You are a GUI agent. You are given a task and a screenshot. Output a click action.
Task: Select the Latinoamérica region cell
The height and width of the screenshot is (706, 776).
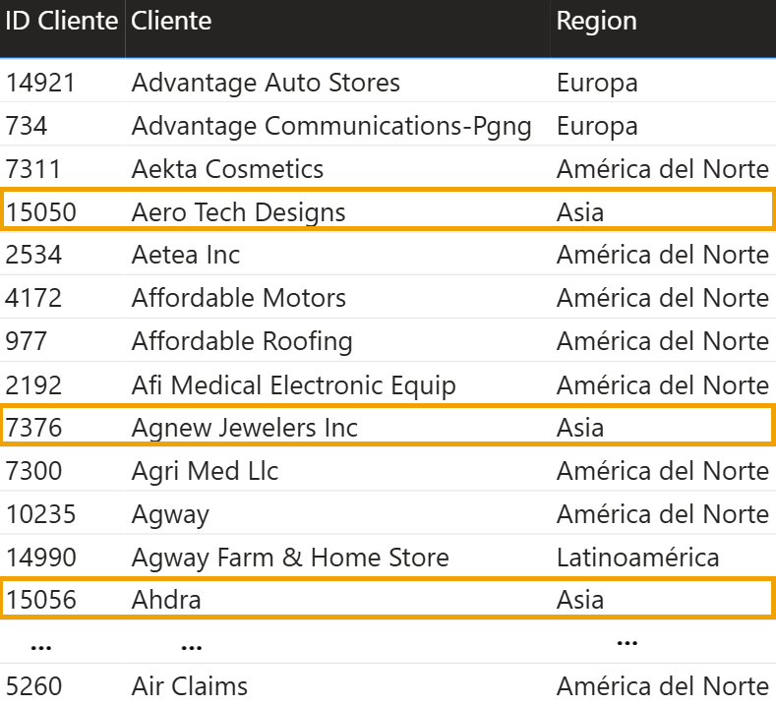pos(637,558)
